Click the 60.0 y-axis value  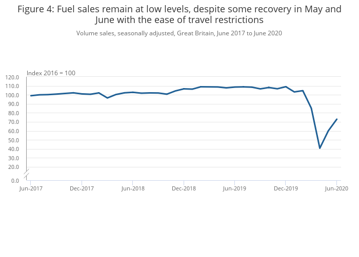(13, 131)
